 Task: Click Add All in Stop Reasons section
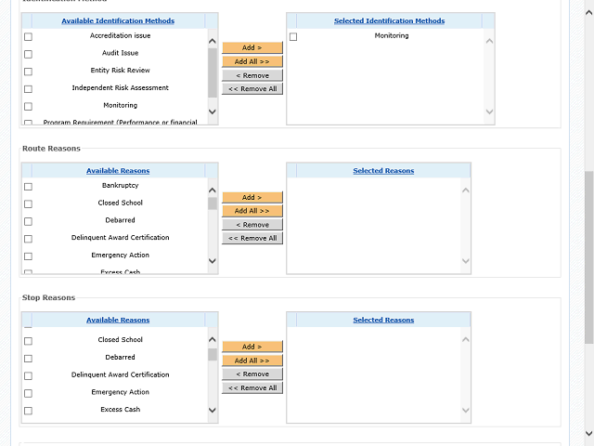pyautogui.click(x=252, y=361)
